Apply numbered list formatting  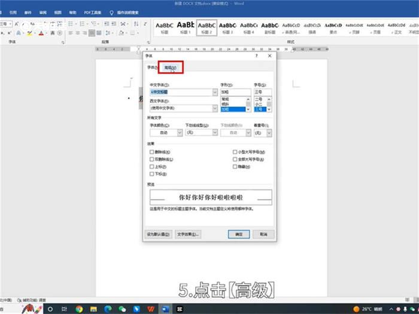tap(83, 24)
